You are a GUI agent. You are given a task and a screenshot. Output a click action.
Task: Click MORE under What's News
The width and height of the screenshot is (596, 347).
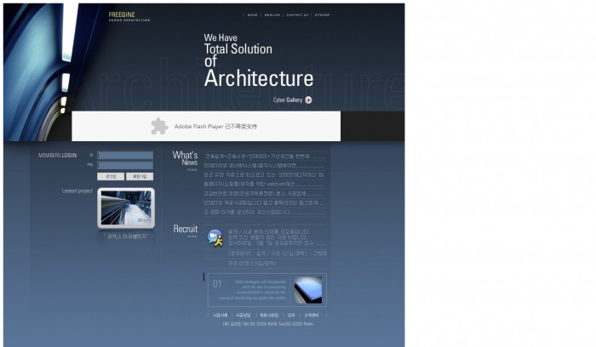tap(192, 169)
